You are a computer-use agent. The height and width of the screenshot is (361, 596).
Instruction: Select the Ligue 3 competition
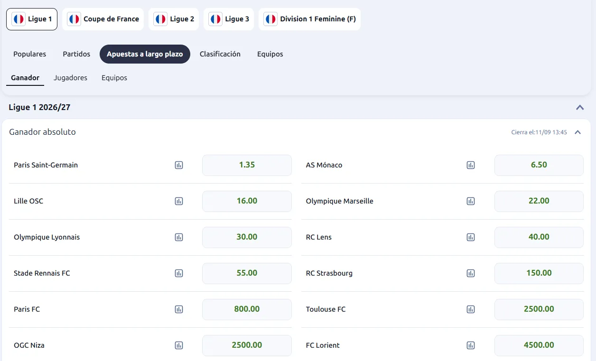point(229,19)
